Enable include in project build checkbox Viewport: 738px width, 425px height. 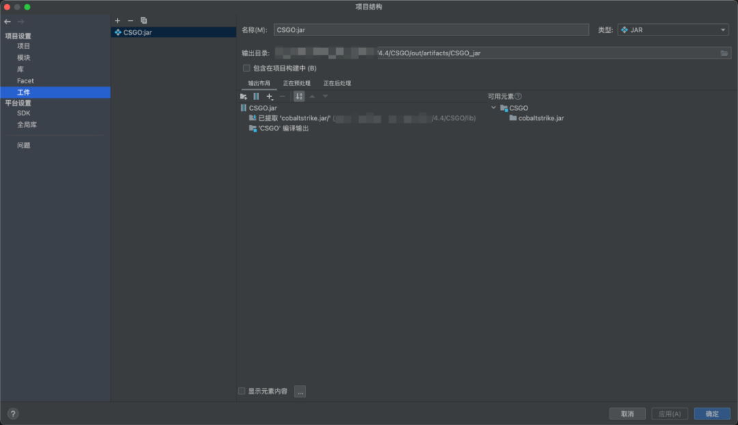247,68
